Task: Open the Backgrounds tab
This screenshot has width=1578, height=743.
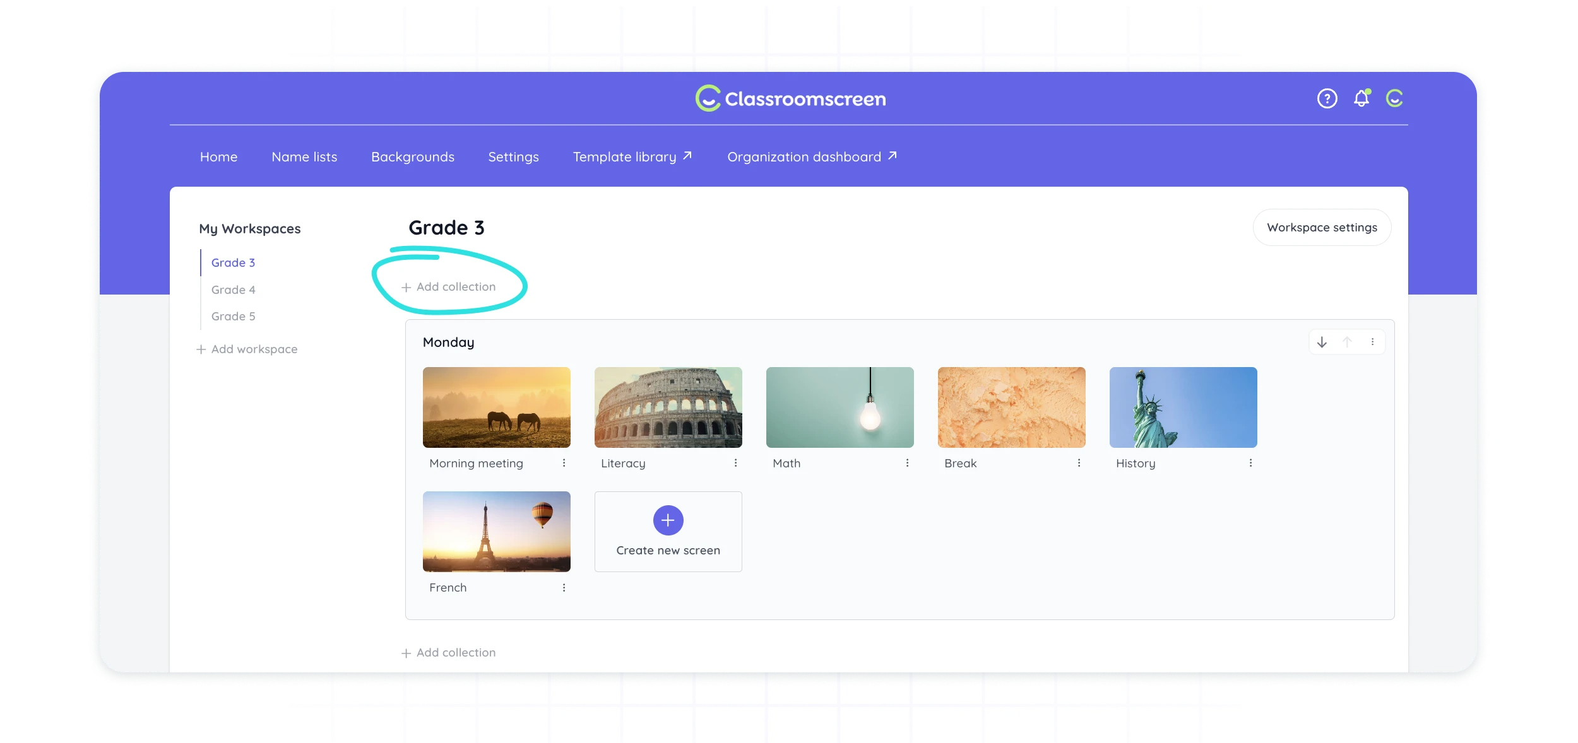Action: tap(413, 156)
